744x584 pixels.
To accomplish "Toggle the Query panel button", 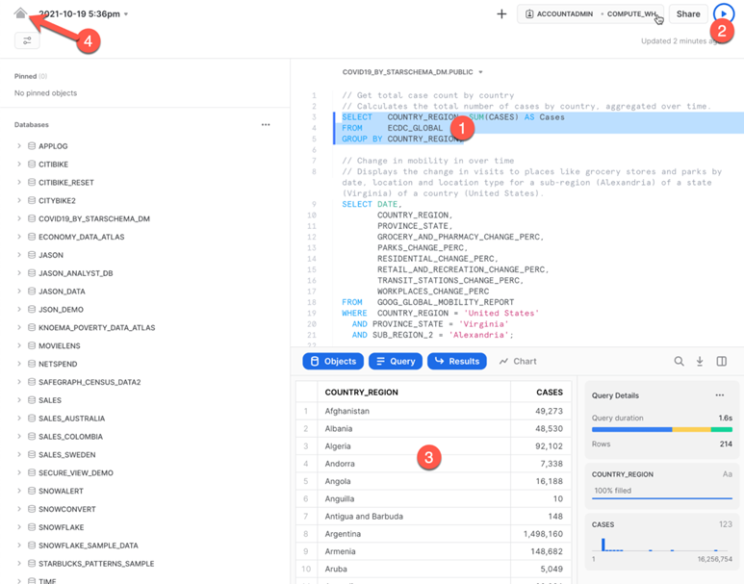I will tap(395, 362).
